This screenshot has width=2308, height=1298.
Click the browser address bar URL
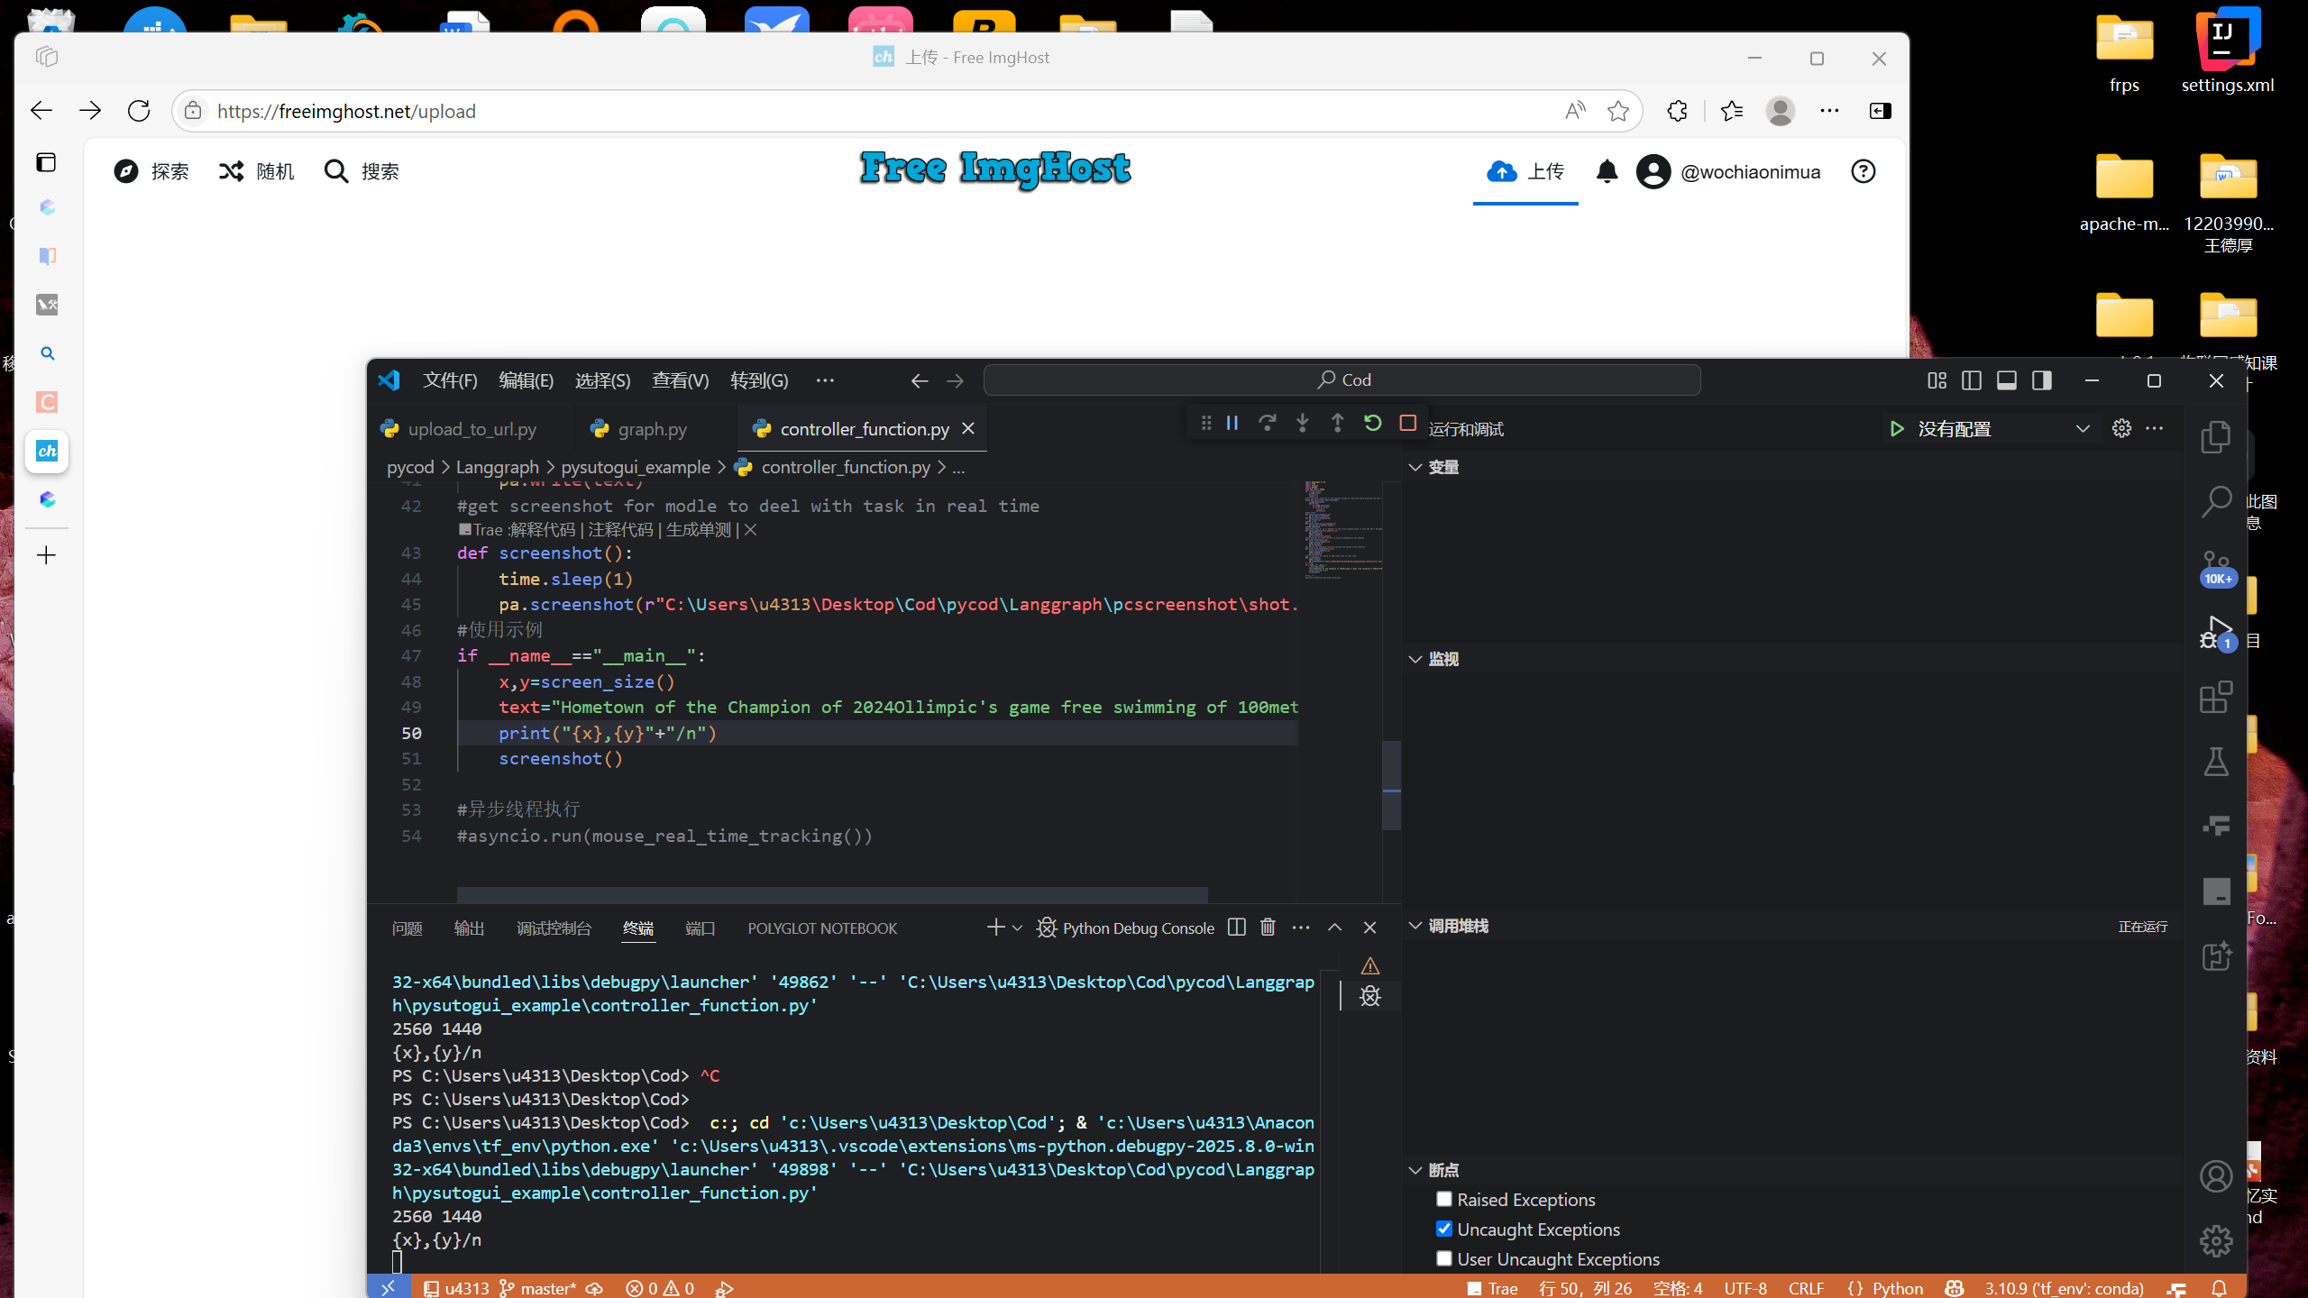coord(346,111)
